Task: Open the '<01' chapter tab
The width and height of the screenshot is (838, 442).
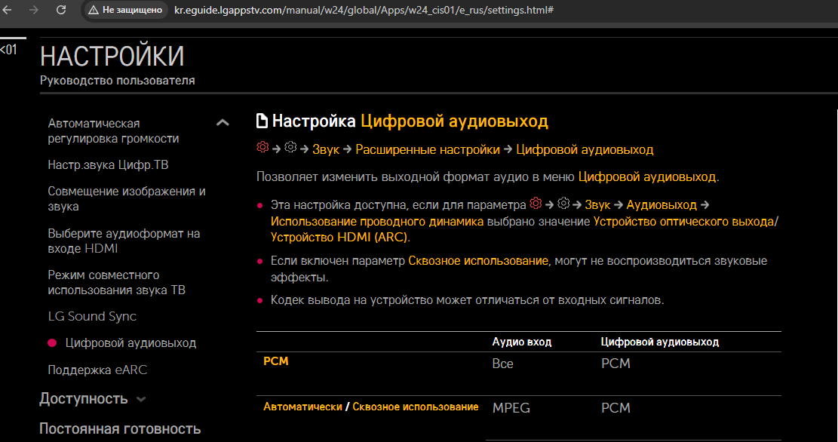Action: click(x=8, y=50)
